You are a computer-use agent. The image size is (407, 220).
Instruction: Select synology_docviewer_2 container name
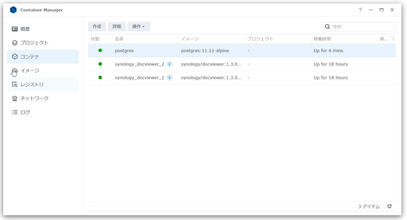pyautogui.click(x=139, y=64)
